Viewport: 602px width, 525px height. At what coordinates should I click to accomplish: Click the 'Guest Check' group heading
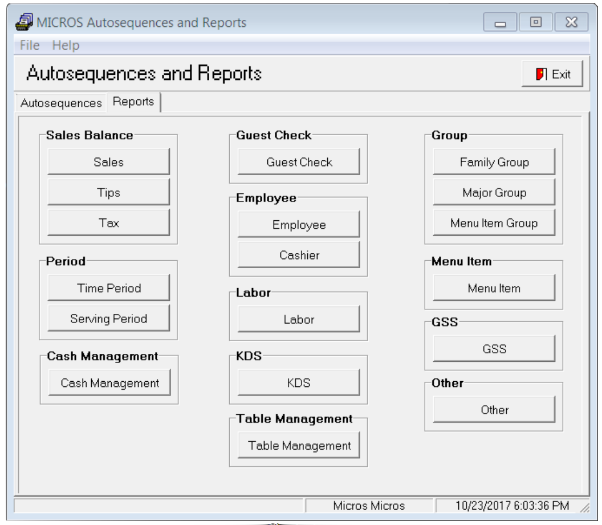point(274,135)
